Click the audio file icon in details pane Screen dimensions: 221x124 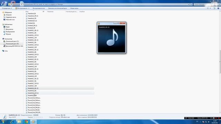(4, 116)
